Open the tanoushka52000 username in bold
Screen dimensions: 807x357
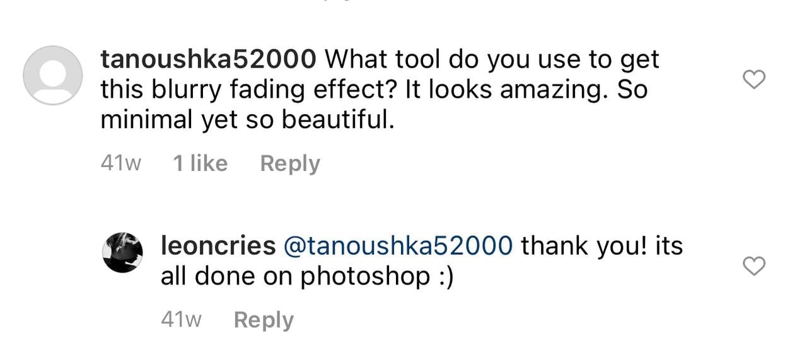208,60
